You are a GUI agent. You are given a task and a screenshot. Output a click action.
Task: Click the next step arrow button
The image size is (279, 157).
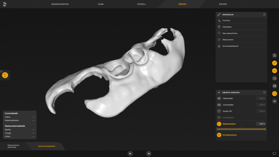(149, 153)
